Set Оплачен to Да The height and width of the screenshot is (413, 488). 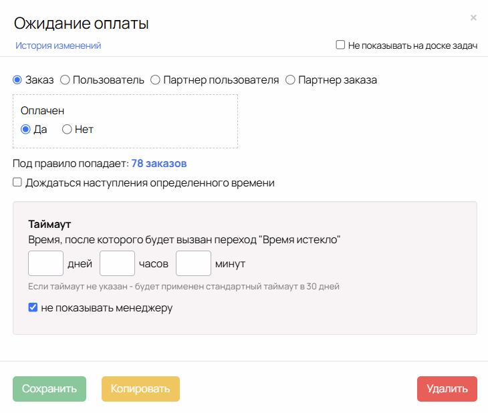25,129
